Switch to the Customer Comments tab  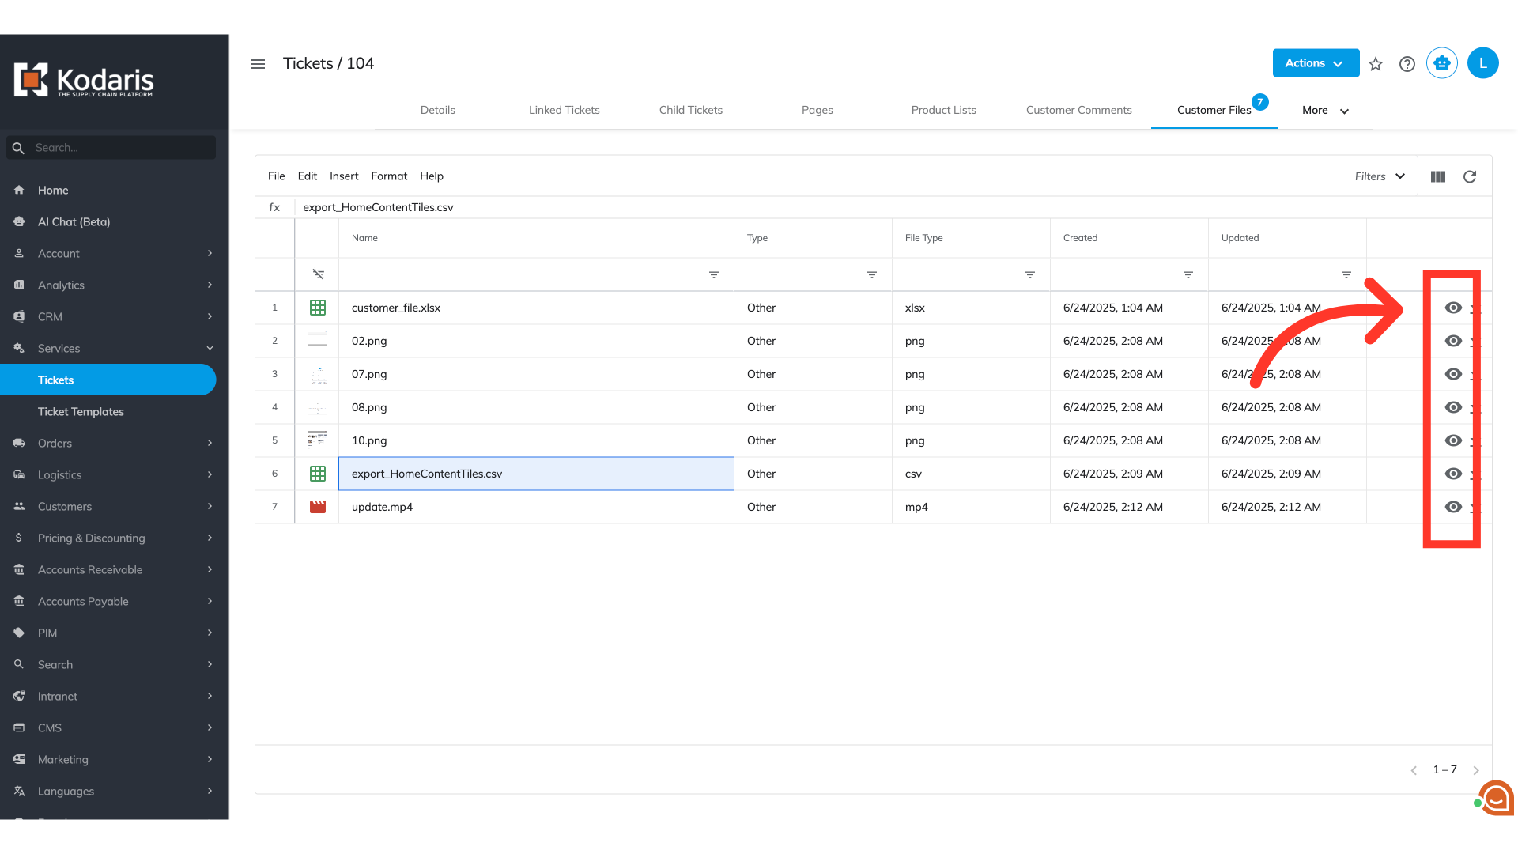[x=1078, y=111]
